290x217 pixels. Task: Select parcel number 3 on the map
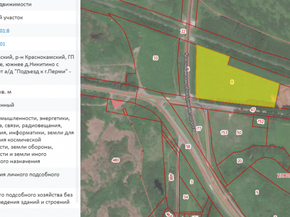pos(191,182)
